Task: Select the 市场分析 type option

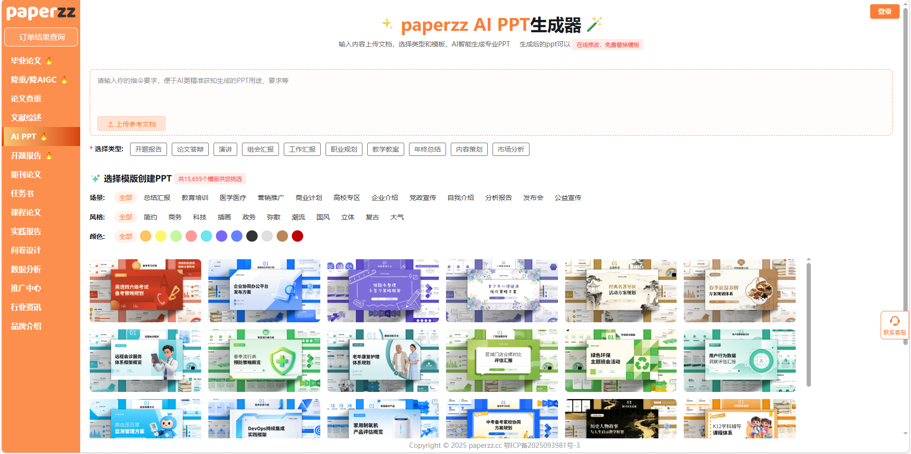Action: [x=511, y=149]
